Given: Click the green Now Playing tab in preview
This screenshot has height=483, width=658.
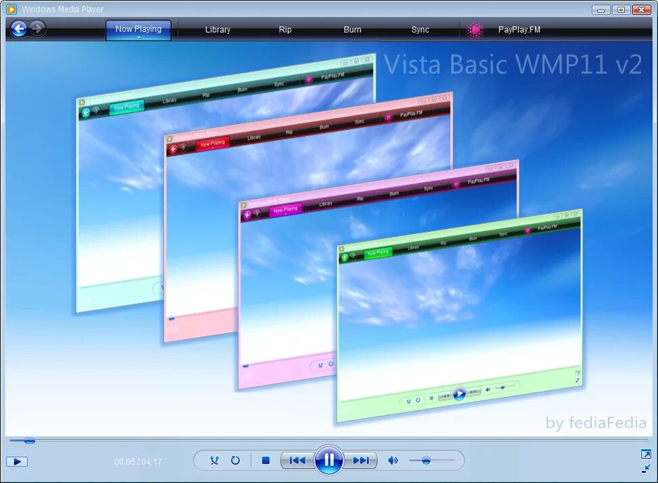Looking at the screenshot, I should pyautogui.click(x=378, y=252).
